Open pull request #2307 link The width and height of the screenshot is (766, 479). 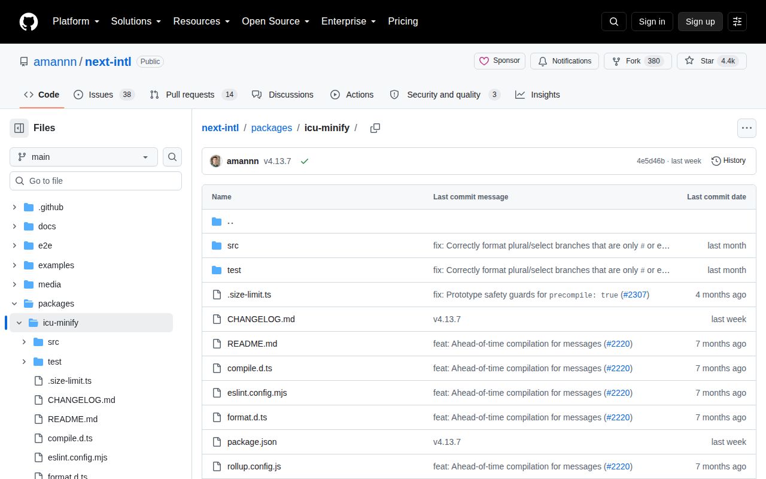pyautogui.click(x=635, y=295)
